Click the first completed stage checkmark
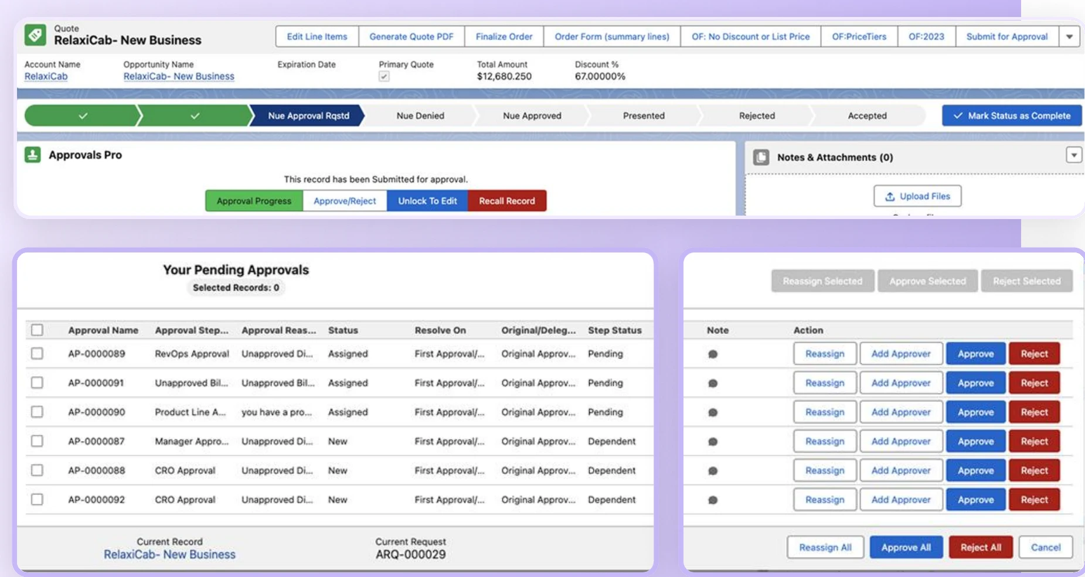 point(83,115)
